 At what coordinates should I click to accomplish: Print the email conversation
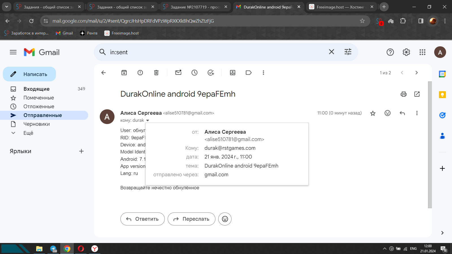point(404,94)
